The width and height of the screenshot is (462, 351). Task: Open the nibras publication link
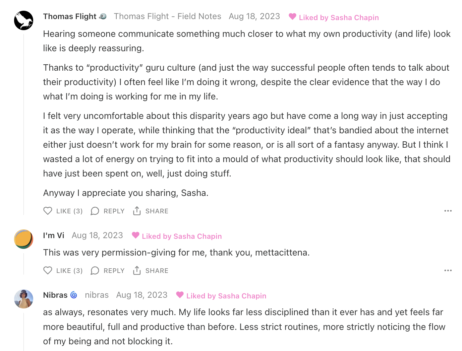(x=97, y=295)
